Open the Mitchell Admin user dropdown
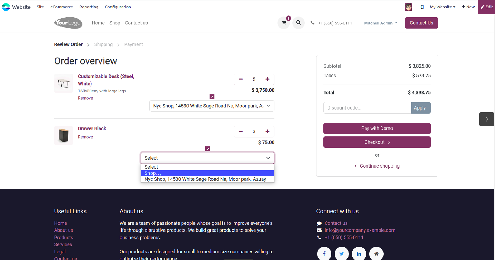The image size is (495, 260). [x=381, y=23]
